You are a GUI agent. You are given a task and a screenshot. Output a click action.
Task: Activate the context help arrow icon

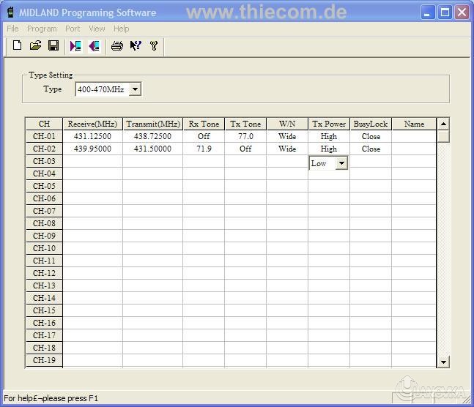tap(136, 46)
